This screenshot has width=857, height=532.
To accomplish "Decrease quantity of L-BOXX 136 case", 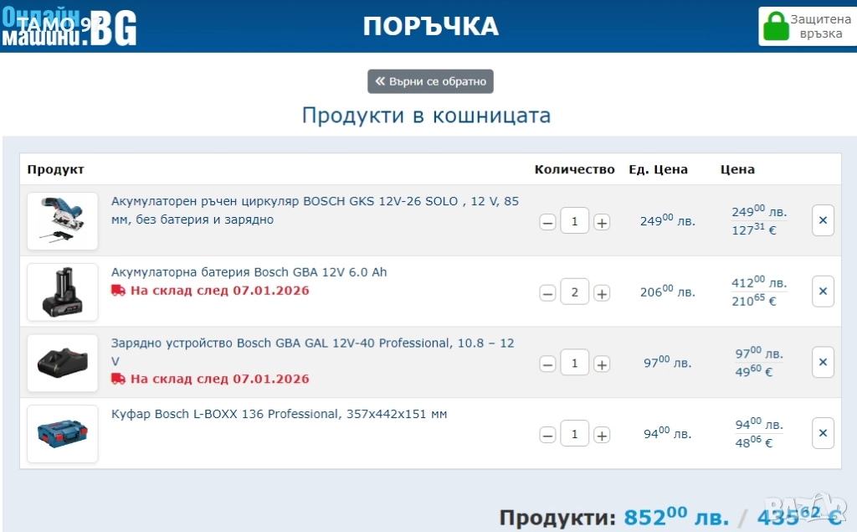I will [547, 436].
